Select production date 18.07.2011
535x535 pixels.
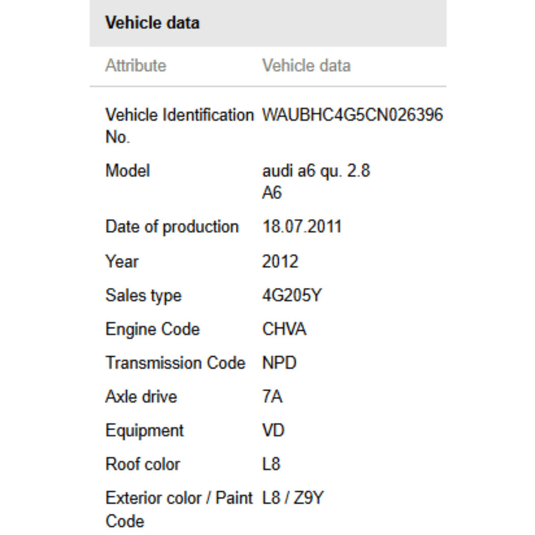[302, 227]
